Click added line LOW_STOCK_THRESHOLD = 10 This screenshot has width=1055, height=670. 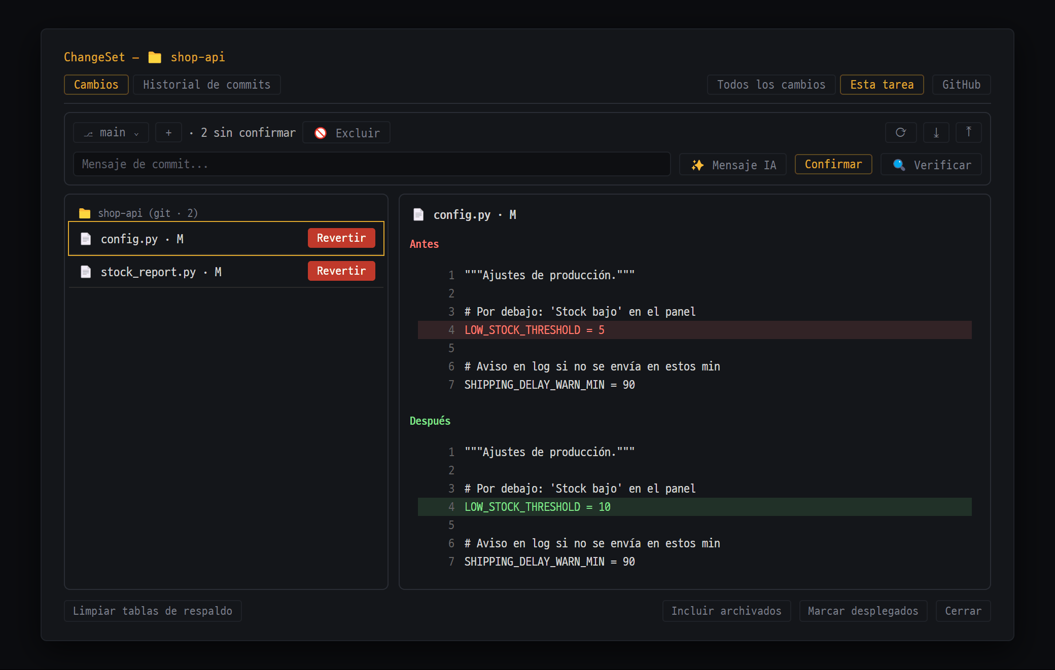pyautogui.click(x=695, y=507)
